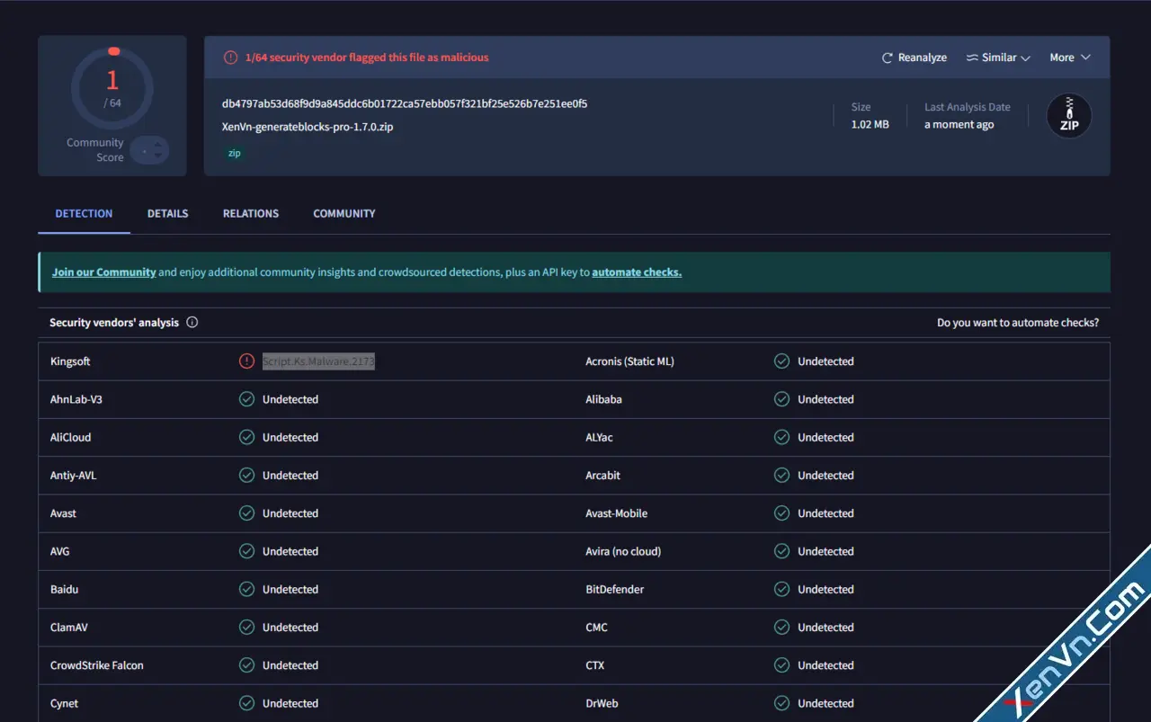The width and height of the screenshot is (1151, 722).
Task: Click the check icon in Alibaba row
Action: click(x=781, y=399)
